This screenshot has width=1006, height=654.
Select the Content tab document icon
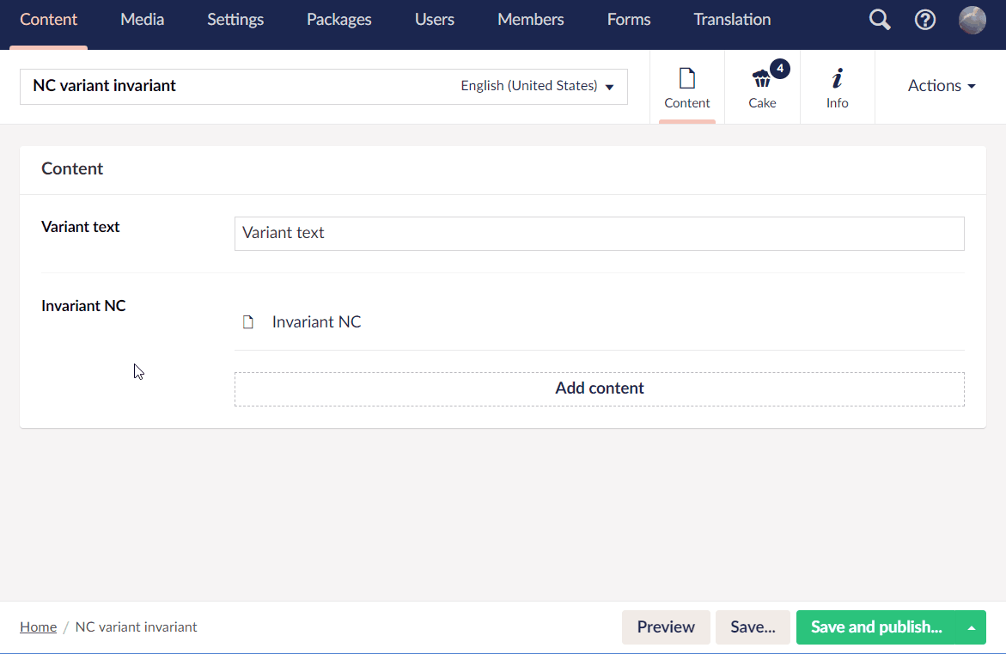point(686,77)
